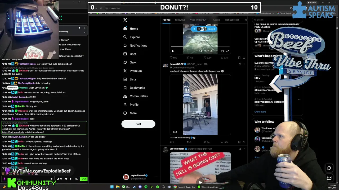Open more options on Brock Riddick post

click(x=244, y=149)
